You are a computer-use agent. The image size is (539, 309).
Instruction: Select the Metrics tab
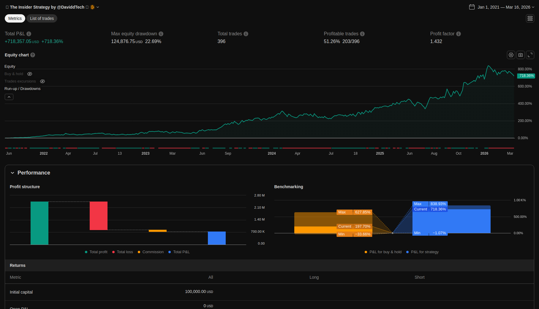click(15, 18)
